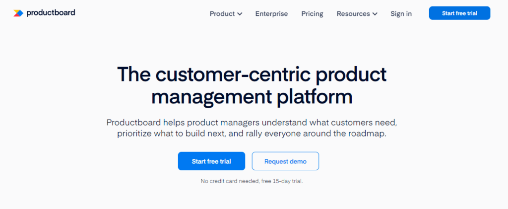Go to the Enterprise page
This screenshot has width=508, height=209.
click(x=271, y=14)
